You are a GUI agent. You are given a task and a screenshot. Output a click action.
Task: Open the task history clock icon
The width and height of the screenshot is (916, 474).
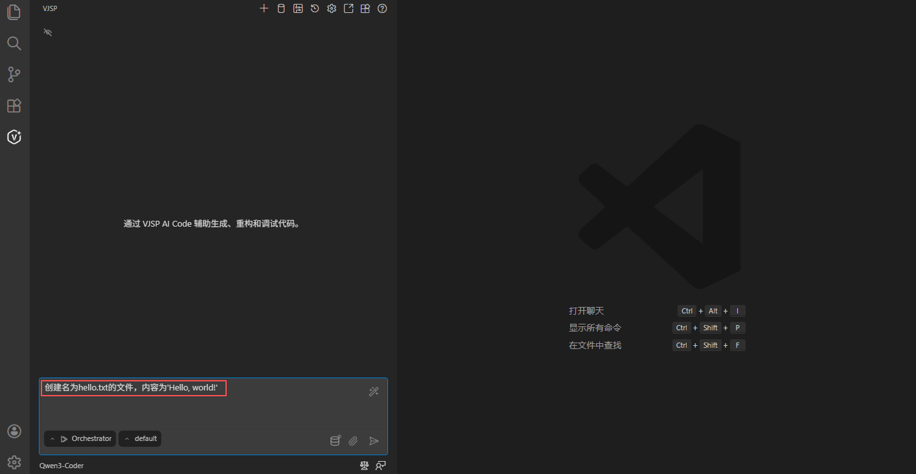click(x=315, y=8)
